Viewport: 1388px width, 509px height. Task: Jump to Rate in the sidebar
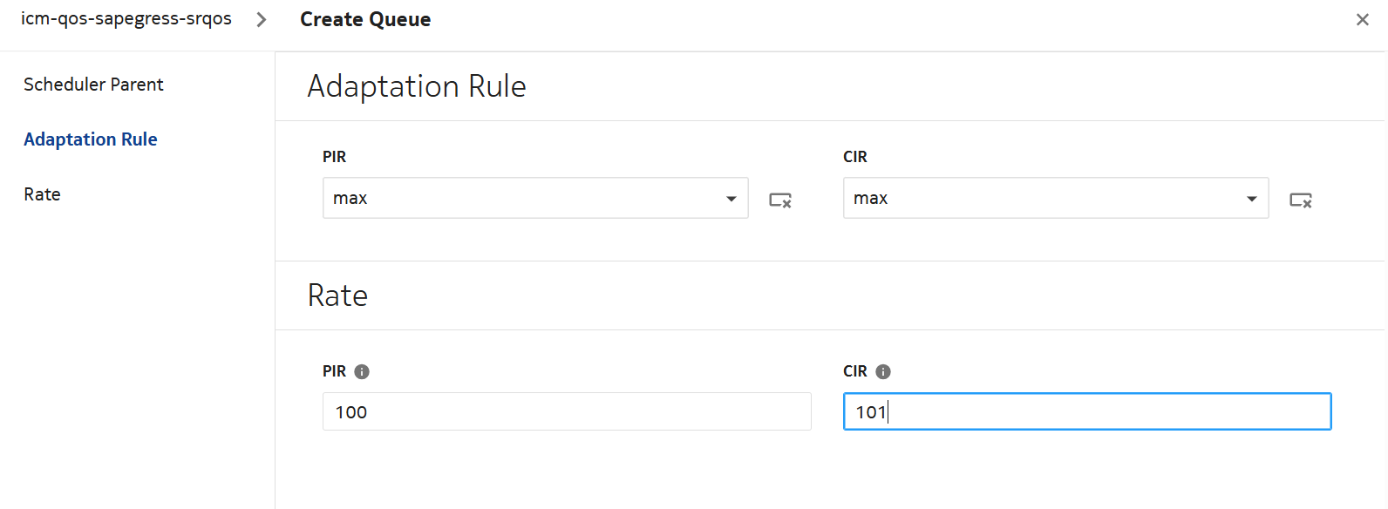point(42,194)
